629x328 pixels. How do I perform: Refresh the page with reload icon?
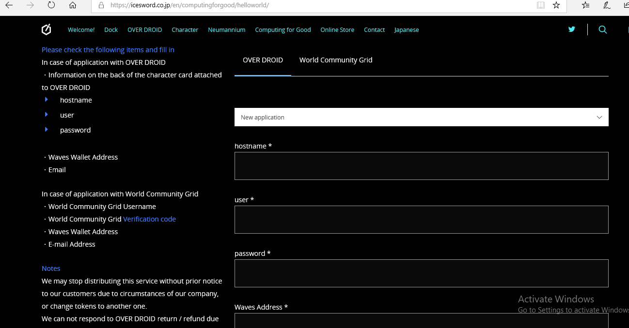[51, 5]
